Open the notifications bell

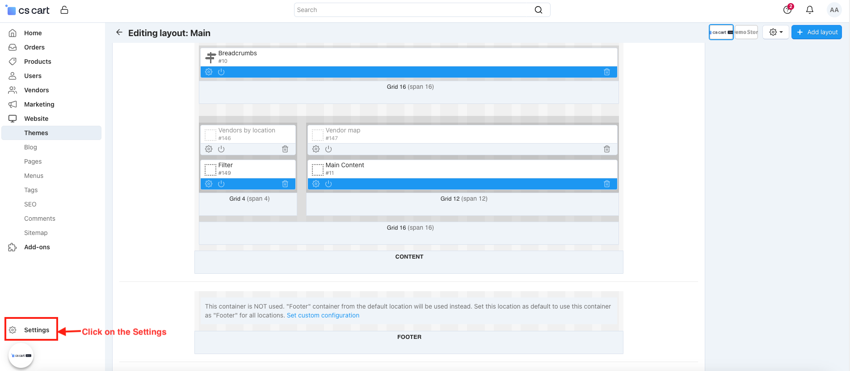(x=810, y=10)
